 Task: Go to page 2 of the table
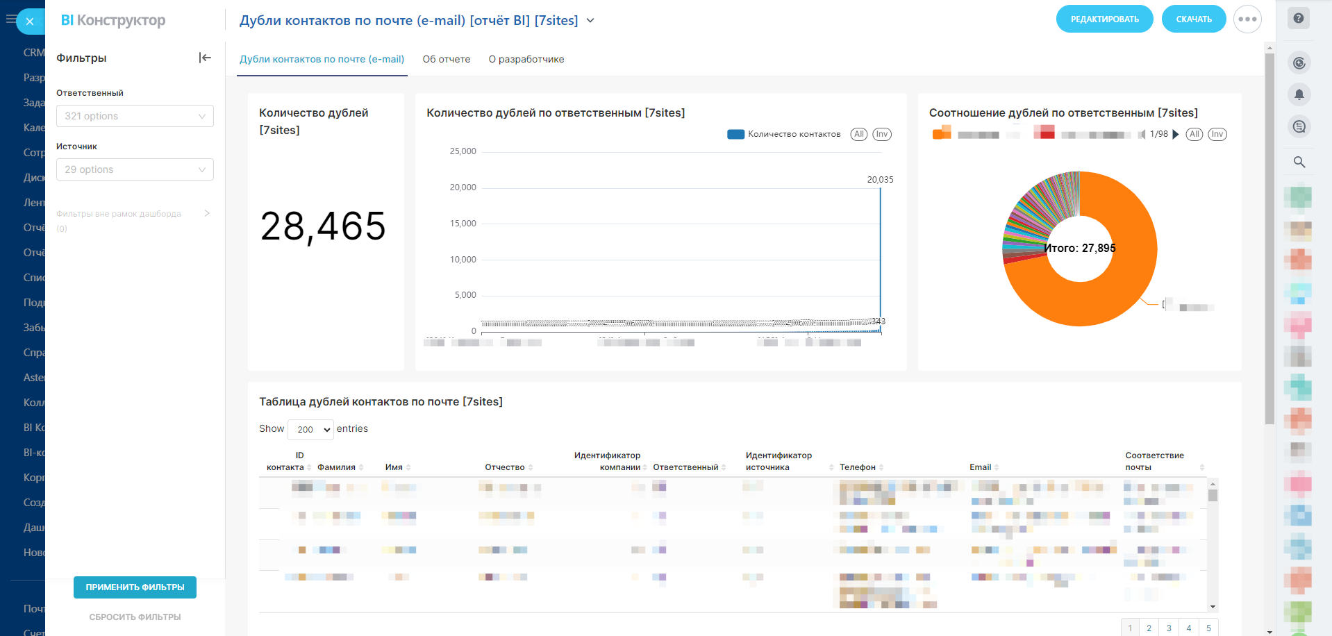point(1149,628)
